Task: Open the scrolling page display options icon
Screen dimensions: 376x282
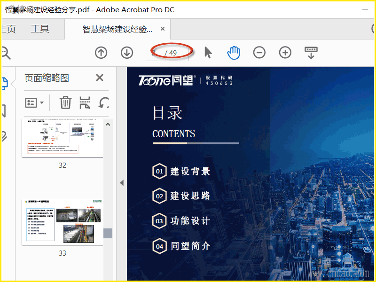Action: 311,53
